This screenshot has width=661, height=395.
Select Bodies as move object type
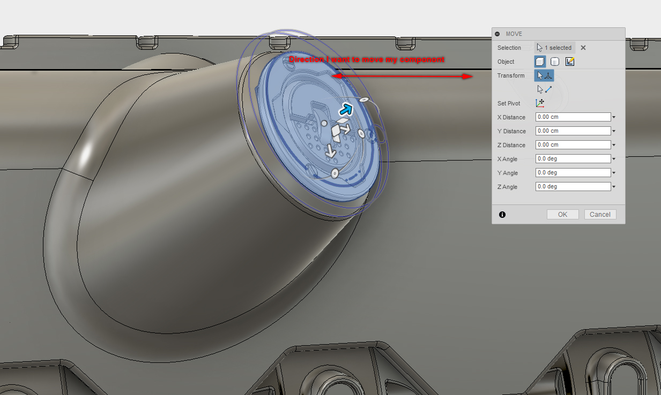tap(555, 62)
